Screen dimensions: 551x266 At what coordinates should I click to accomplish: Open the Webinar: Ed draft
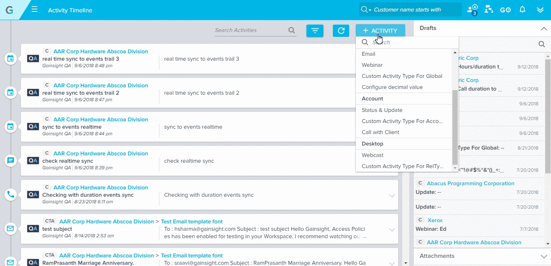431,229
